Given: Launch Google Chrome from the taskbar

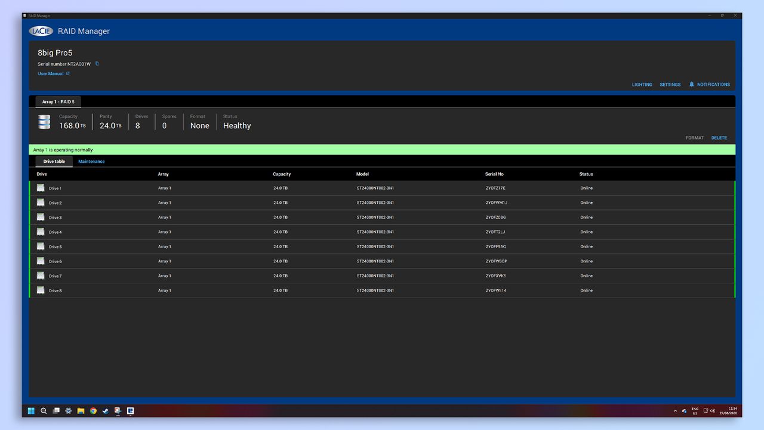Looking at the screenshot, I should tap(93, 411).
